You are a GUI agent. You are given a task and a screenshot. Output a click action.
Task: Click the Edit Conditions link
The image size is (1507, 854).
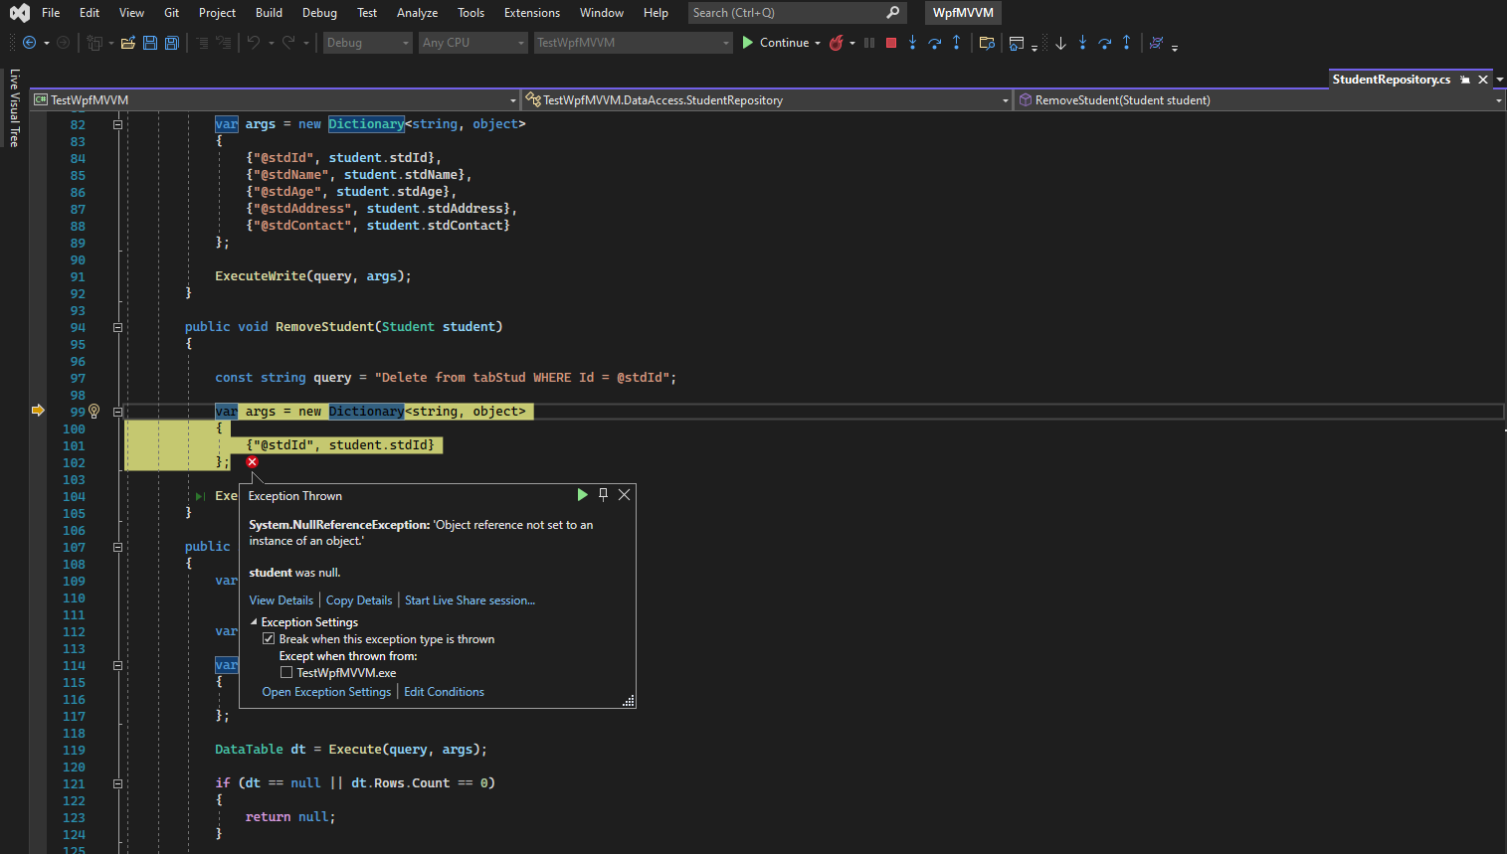point(444,692)
